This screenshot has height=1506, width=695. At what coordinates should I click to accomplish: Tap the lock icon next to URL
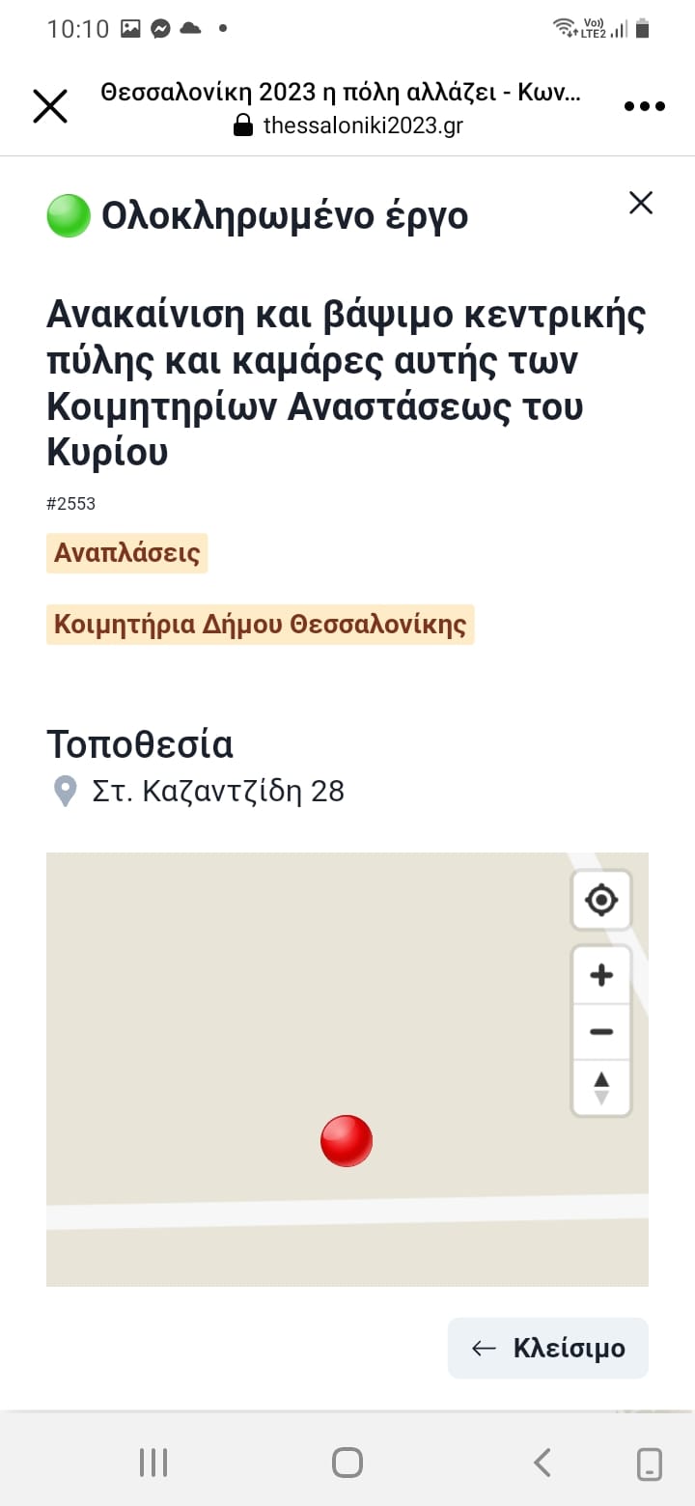click(x=243, y=126)
